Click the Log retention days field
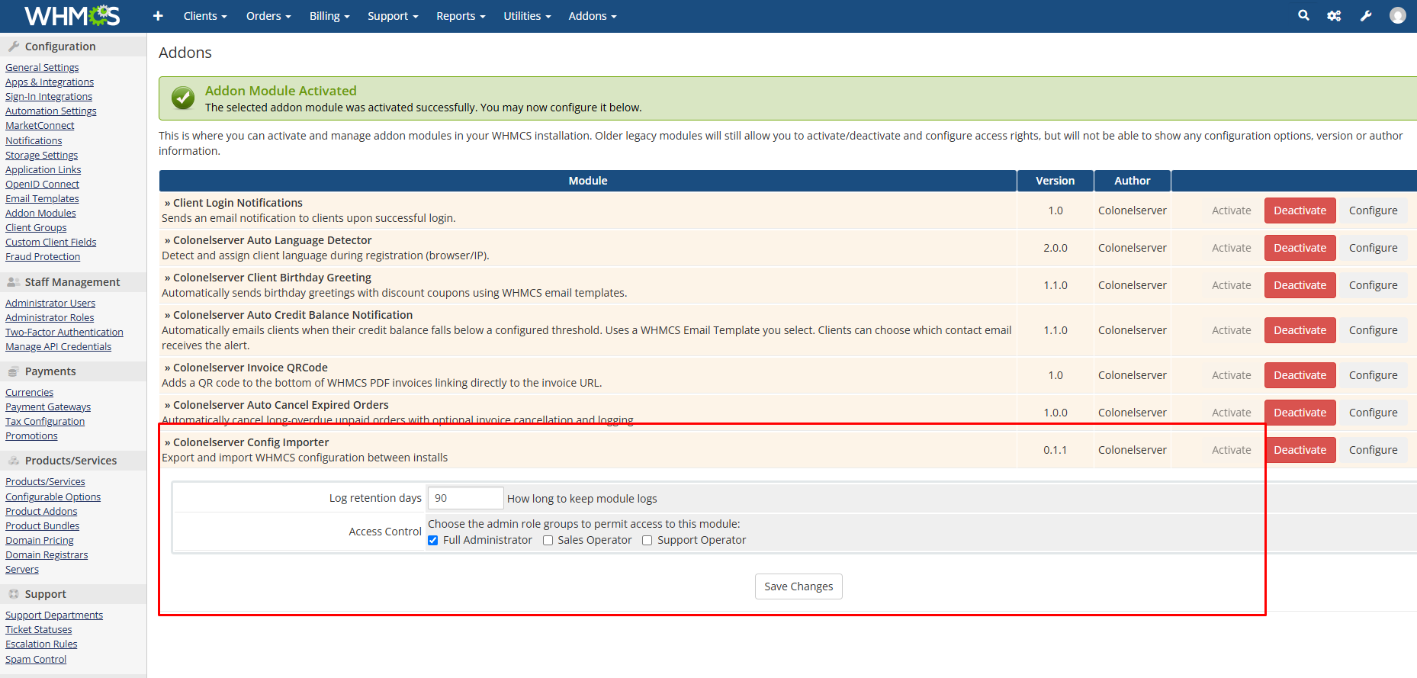 tap(465, 498)
